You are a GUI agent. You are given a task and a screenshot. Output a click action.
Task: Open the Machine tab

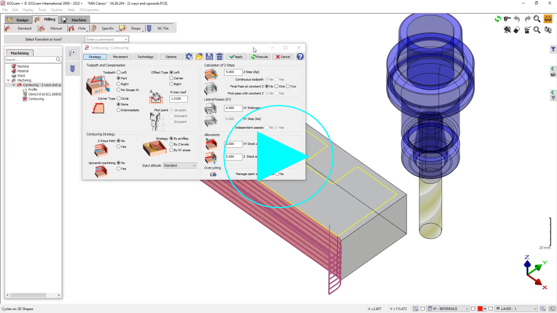point(75,20)
